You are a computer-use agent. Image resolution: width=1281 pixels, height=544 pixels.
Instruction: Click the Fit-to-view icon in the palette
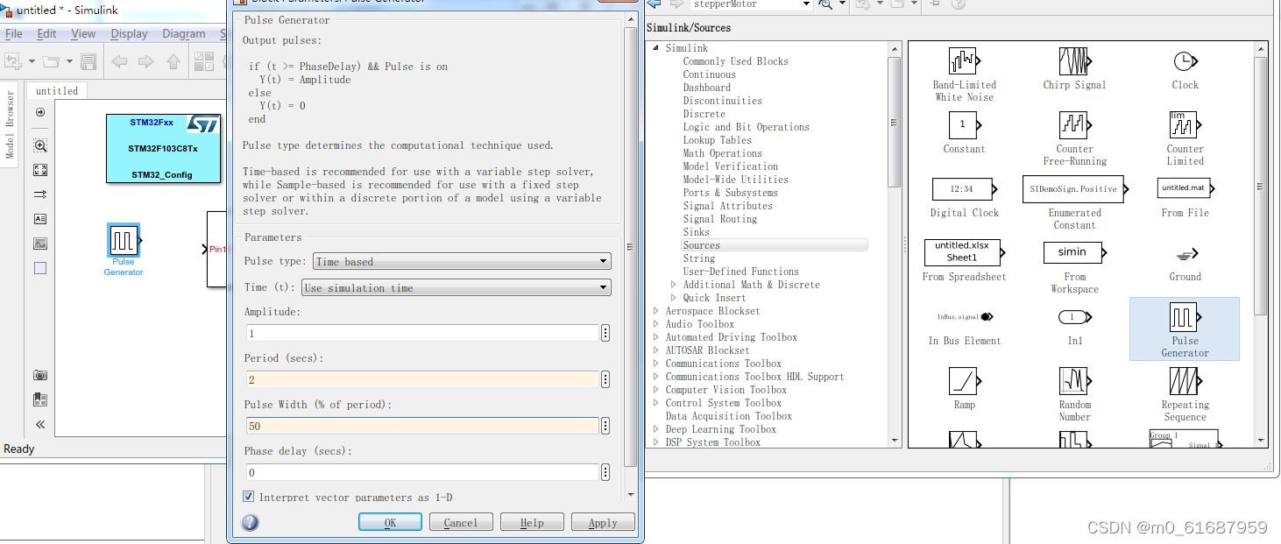pos(39,170)
